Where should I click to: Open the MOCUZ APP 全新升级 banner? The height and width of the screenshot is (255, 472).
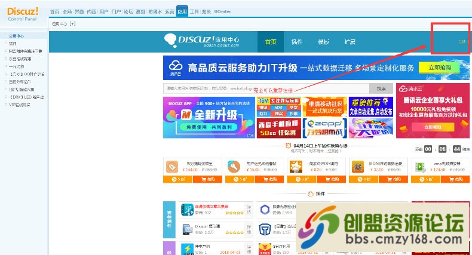(x=209, y=117)
